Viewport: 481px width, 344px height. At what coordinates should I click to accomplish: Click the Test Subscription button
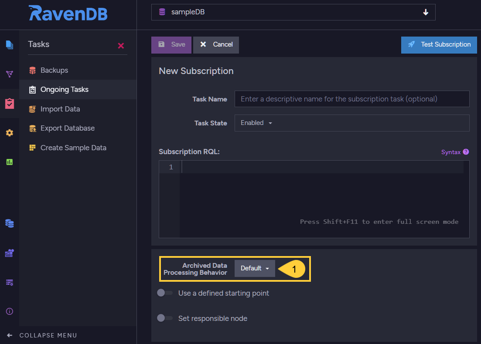click(439, 45)
